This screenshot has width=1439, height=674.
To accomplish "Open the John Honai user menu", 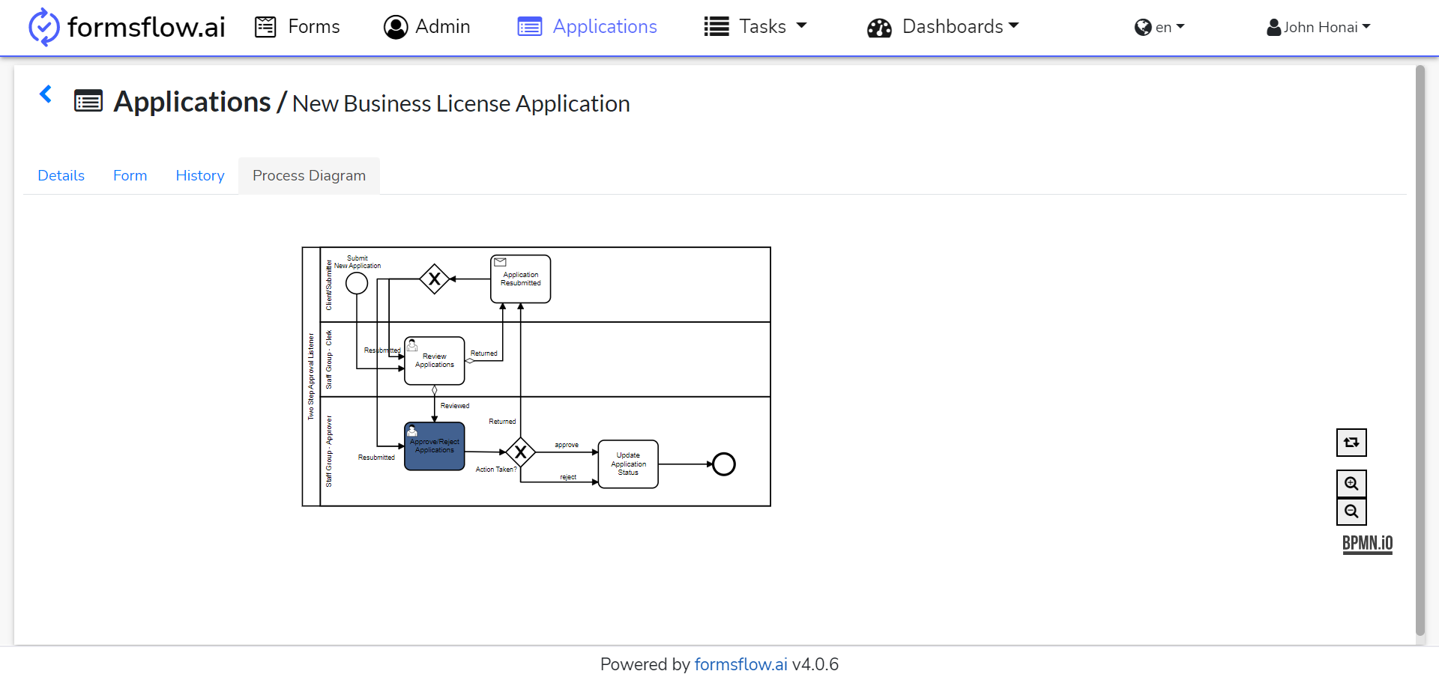I will (1318, 28).
